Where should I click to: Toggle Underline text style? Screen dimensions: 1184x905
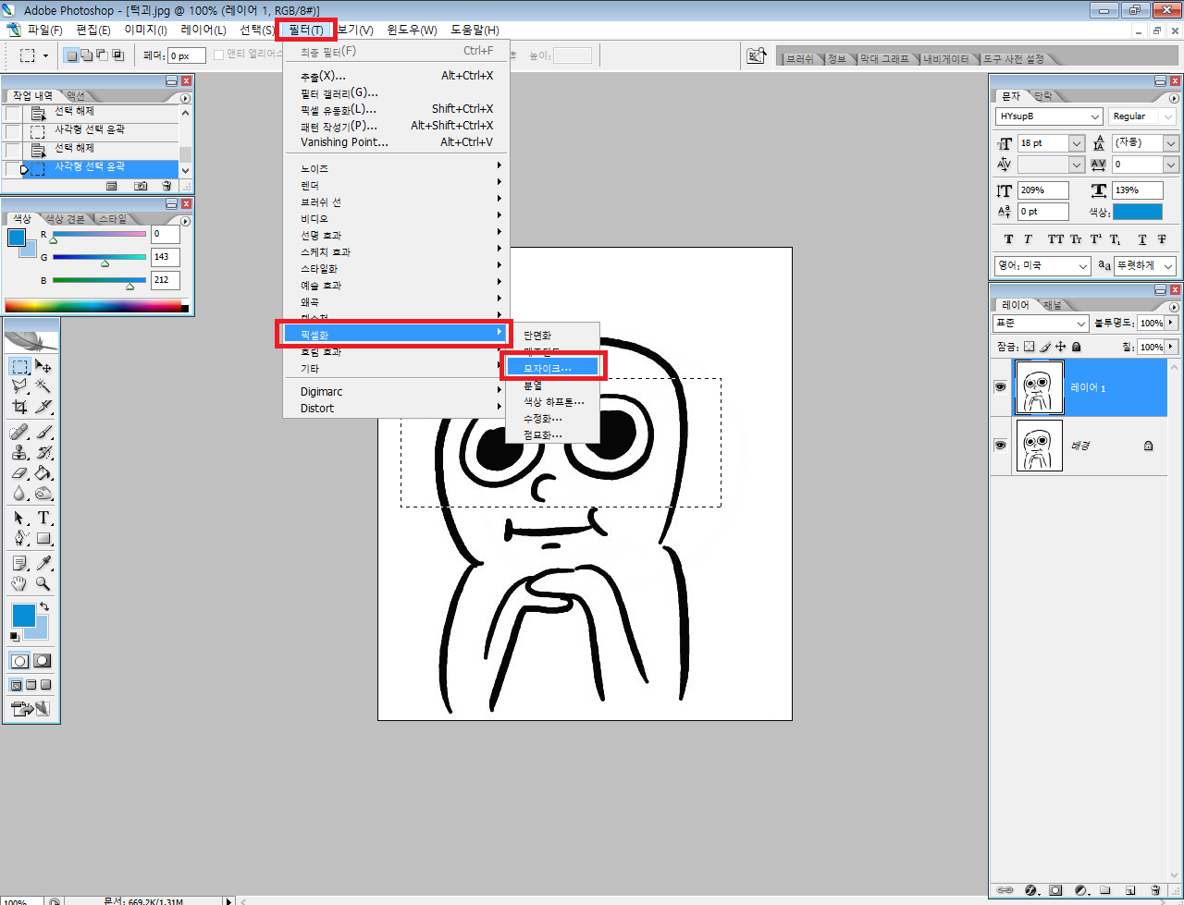coord(1142,239)
